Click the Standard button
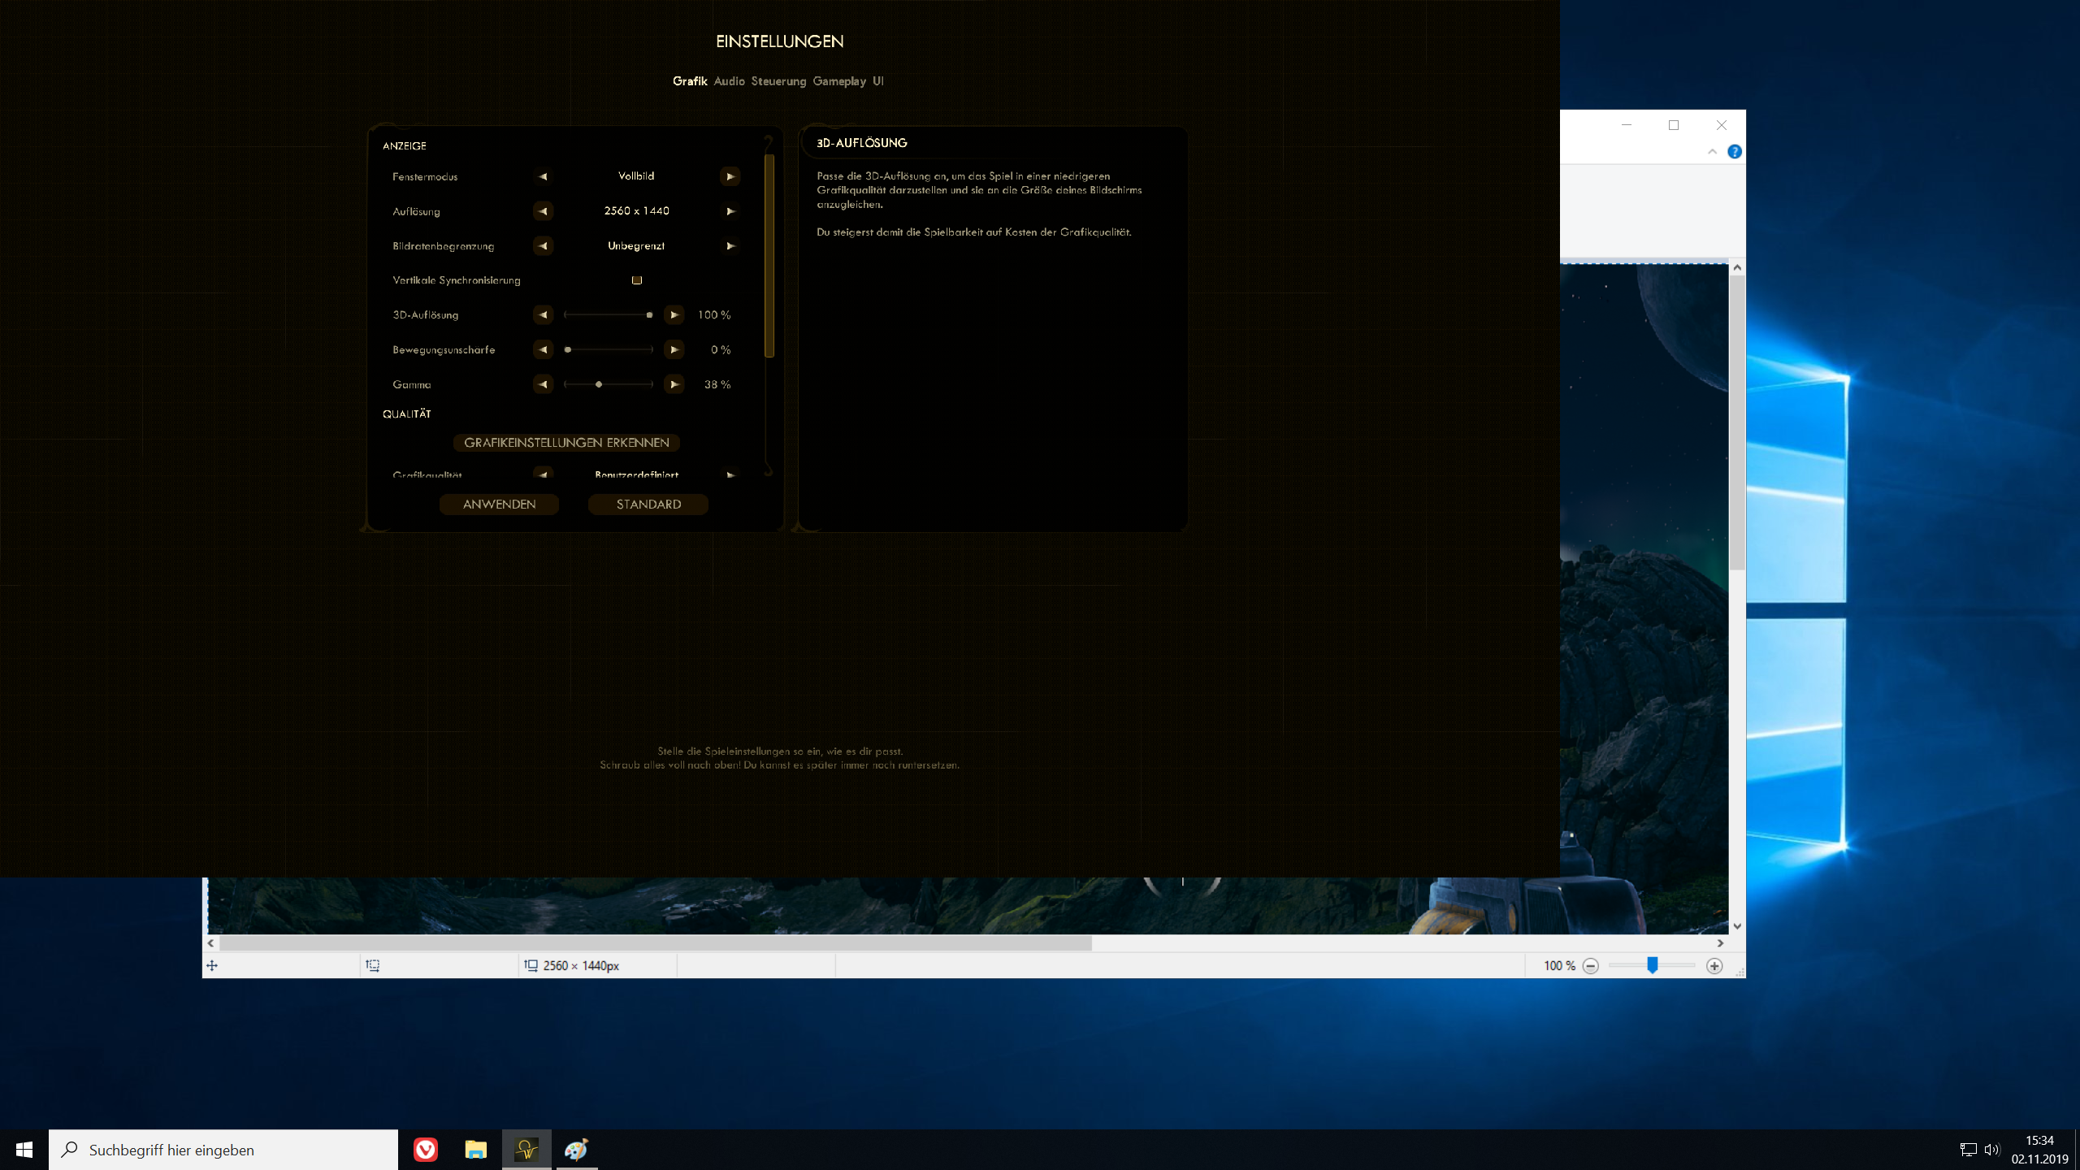 [648, 505]
